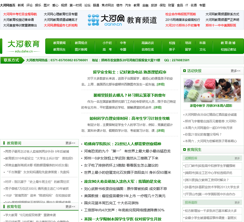Open 郑州十一中中美国际班 link
Image resolution: width=244 pixels, height=222 pixels.
[221, 25]
